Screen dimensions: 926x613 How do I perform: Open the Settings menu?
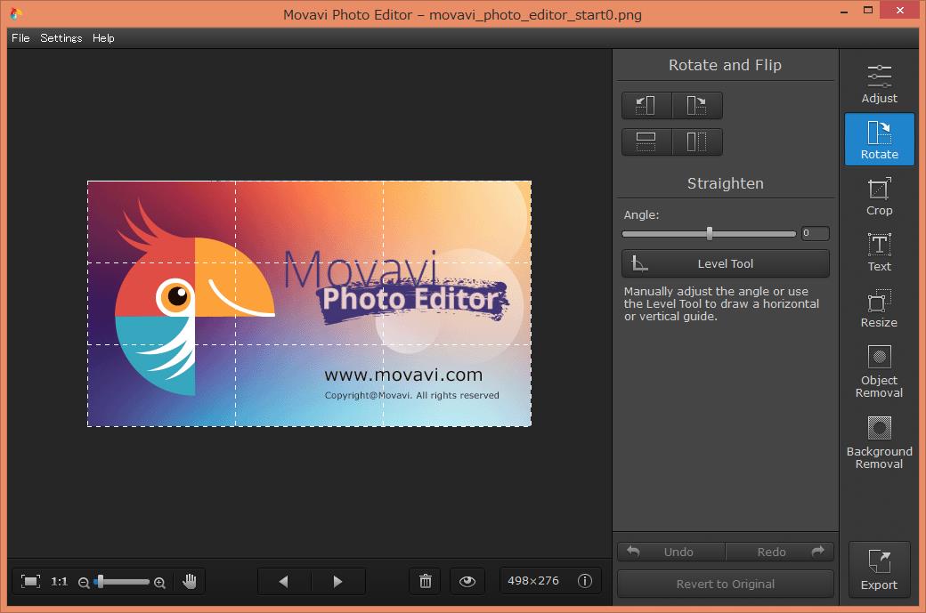coord(61,38)
